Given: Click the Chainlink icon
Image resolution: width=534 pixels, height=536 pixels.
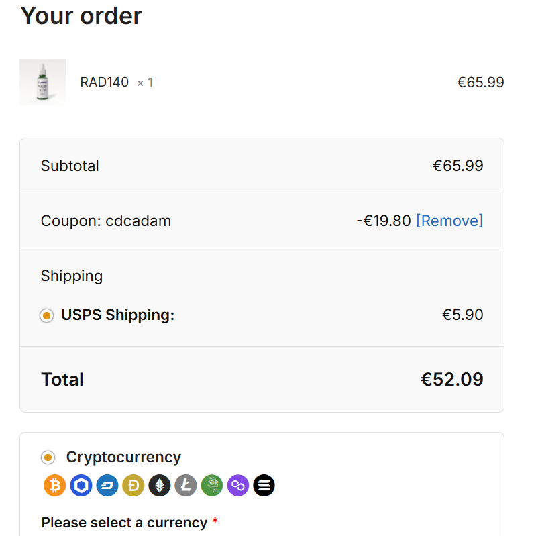Looking at the screenshot, I should [x=81, y=485].
